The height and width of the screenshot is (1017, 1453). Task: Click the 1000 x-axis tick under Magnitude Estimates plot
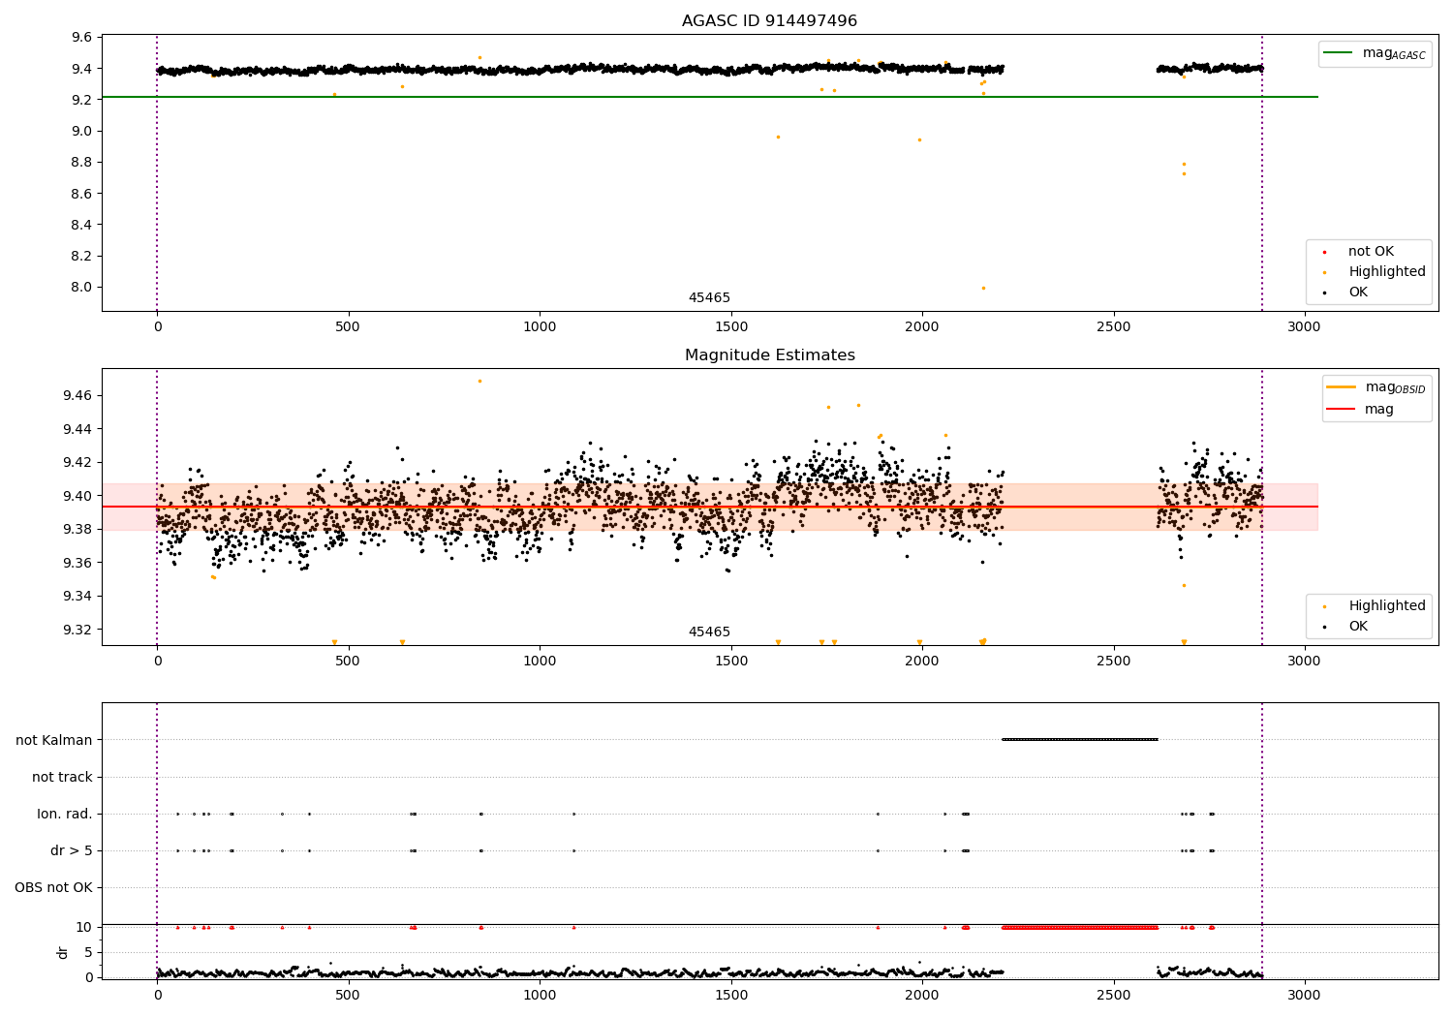point(540,661)
